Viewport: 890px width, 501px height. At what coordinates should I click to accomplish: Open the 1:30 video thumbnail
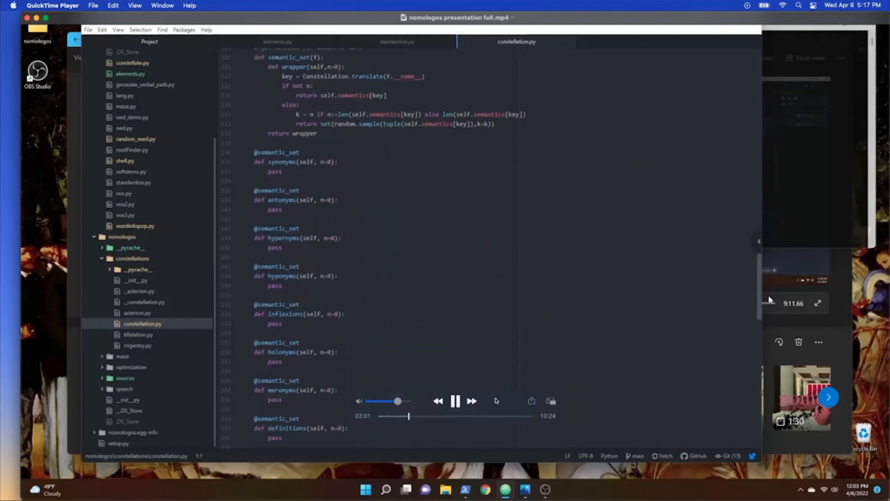[x=801, y=397]
